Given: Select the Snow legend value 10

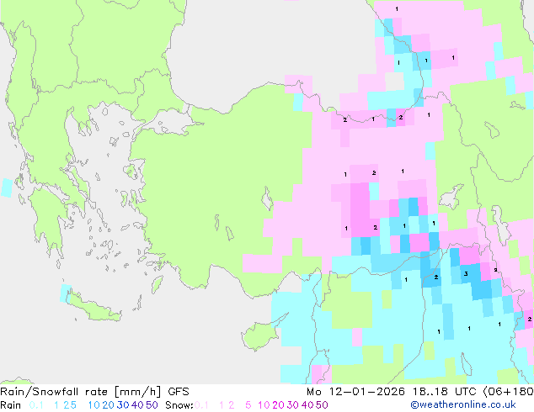Looking at the screenshot, I should click(264, 405).
